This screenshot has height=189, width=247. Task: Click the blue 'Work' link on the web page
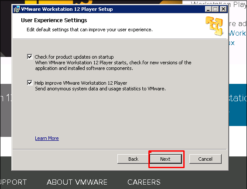tap(237, 33)
